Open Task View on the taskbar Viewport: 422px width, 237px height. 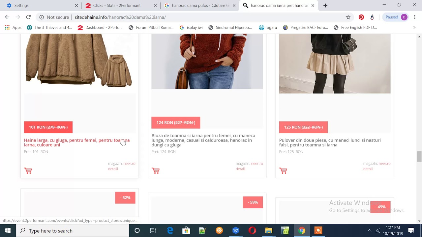pyautogui.click(x=153, y=230)
